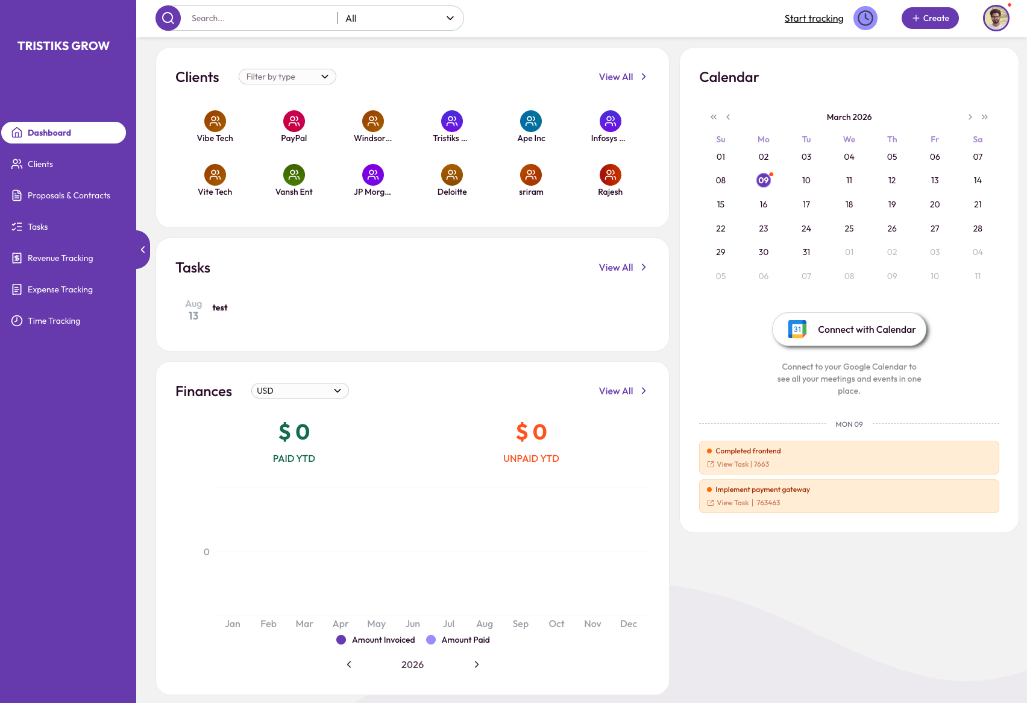Image resolution: width=1027 pixels, height=703 pixels.
Task: Open Expense Tracking in the sidebar
Action: 64,289
